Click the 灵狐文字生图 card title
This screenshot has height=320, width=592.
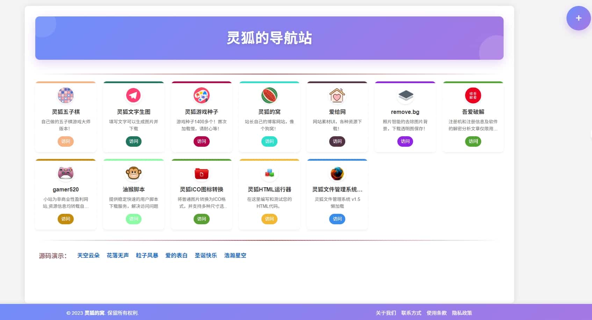pyautogui.click(x=133, y=112)
